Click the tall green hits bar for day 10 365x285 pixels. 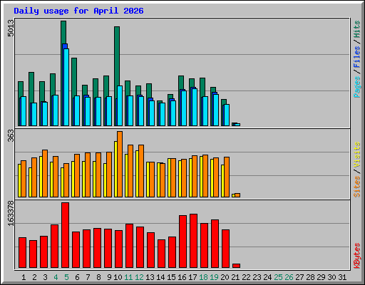click(x=117, y=56)
